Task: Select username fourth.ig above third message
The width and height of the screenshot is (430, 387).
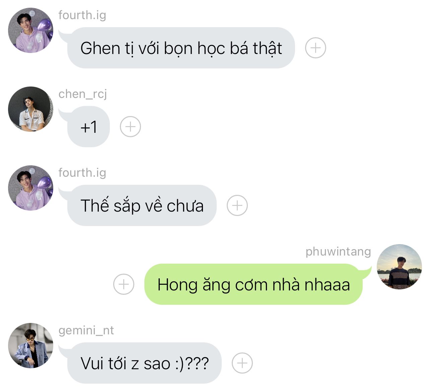Action: tap(82, 173)
